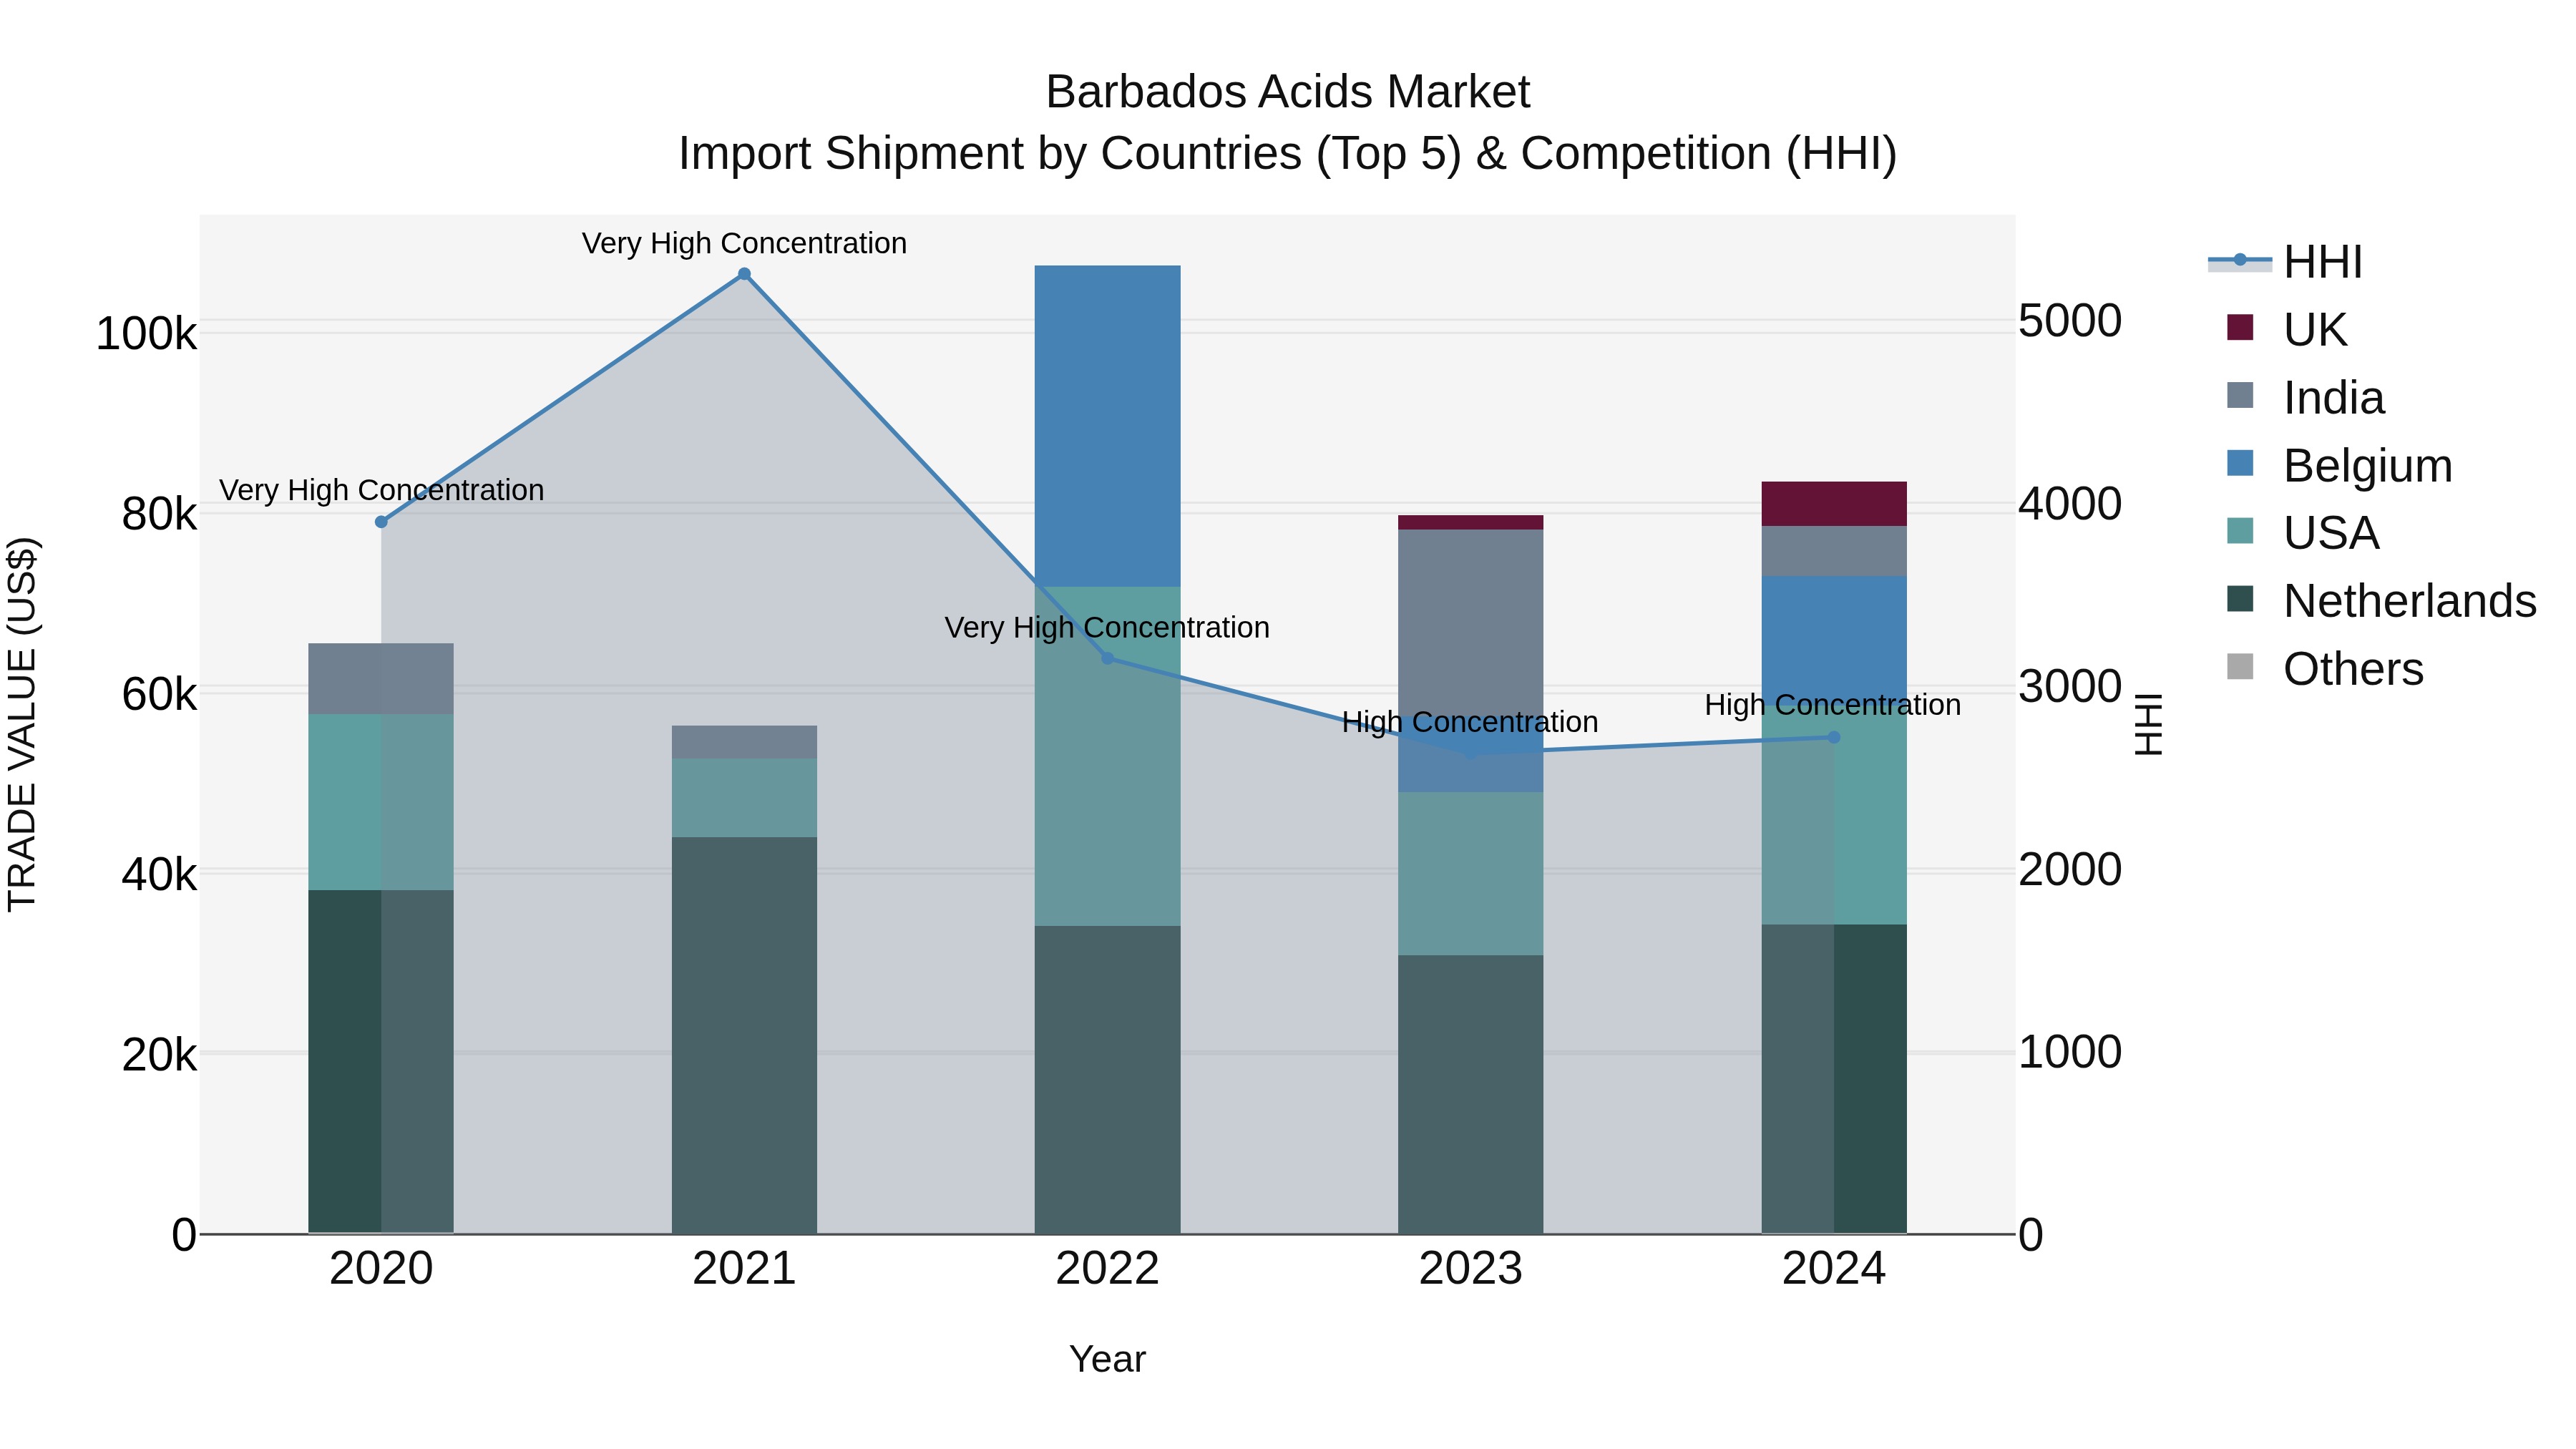Click the 2021 x-axis label
2576x1449 pixels.
click(x=744, y=1269)
